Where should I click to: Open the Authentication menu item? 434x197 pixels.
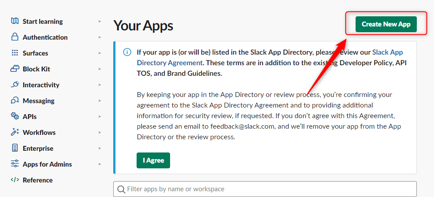(x=45, y=37)
